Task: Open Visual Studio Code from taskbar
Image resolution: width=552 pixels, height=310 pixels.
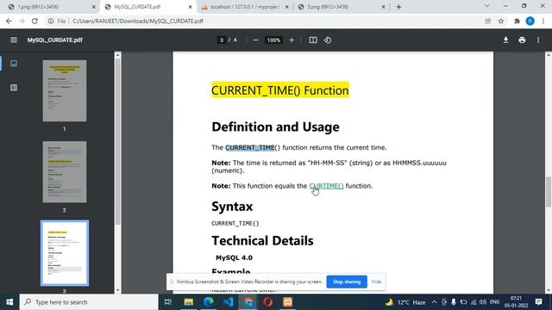Action: tap(228, 302)
